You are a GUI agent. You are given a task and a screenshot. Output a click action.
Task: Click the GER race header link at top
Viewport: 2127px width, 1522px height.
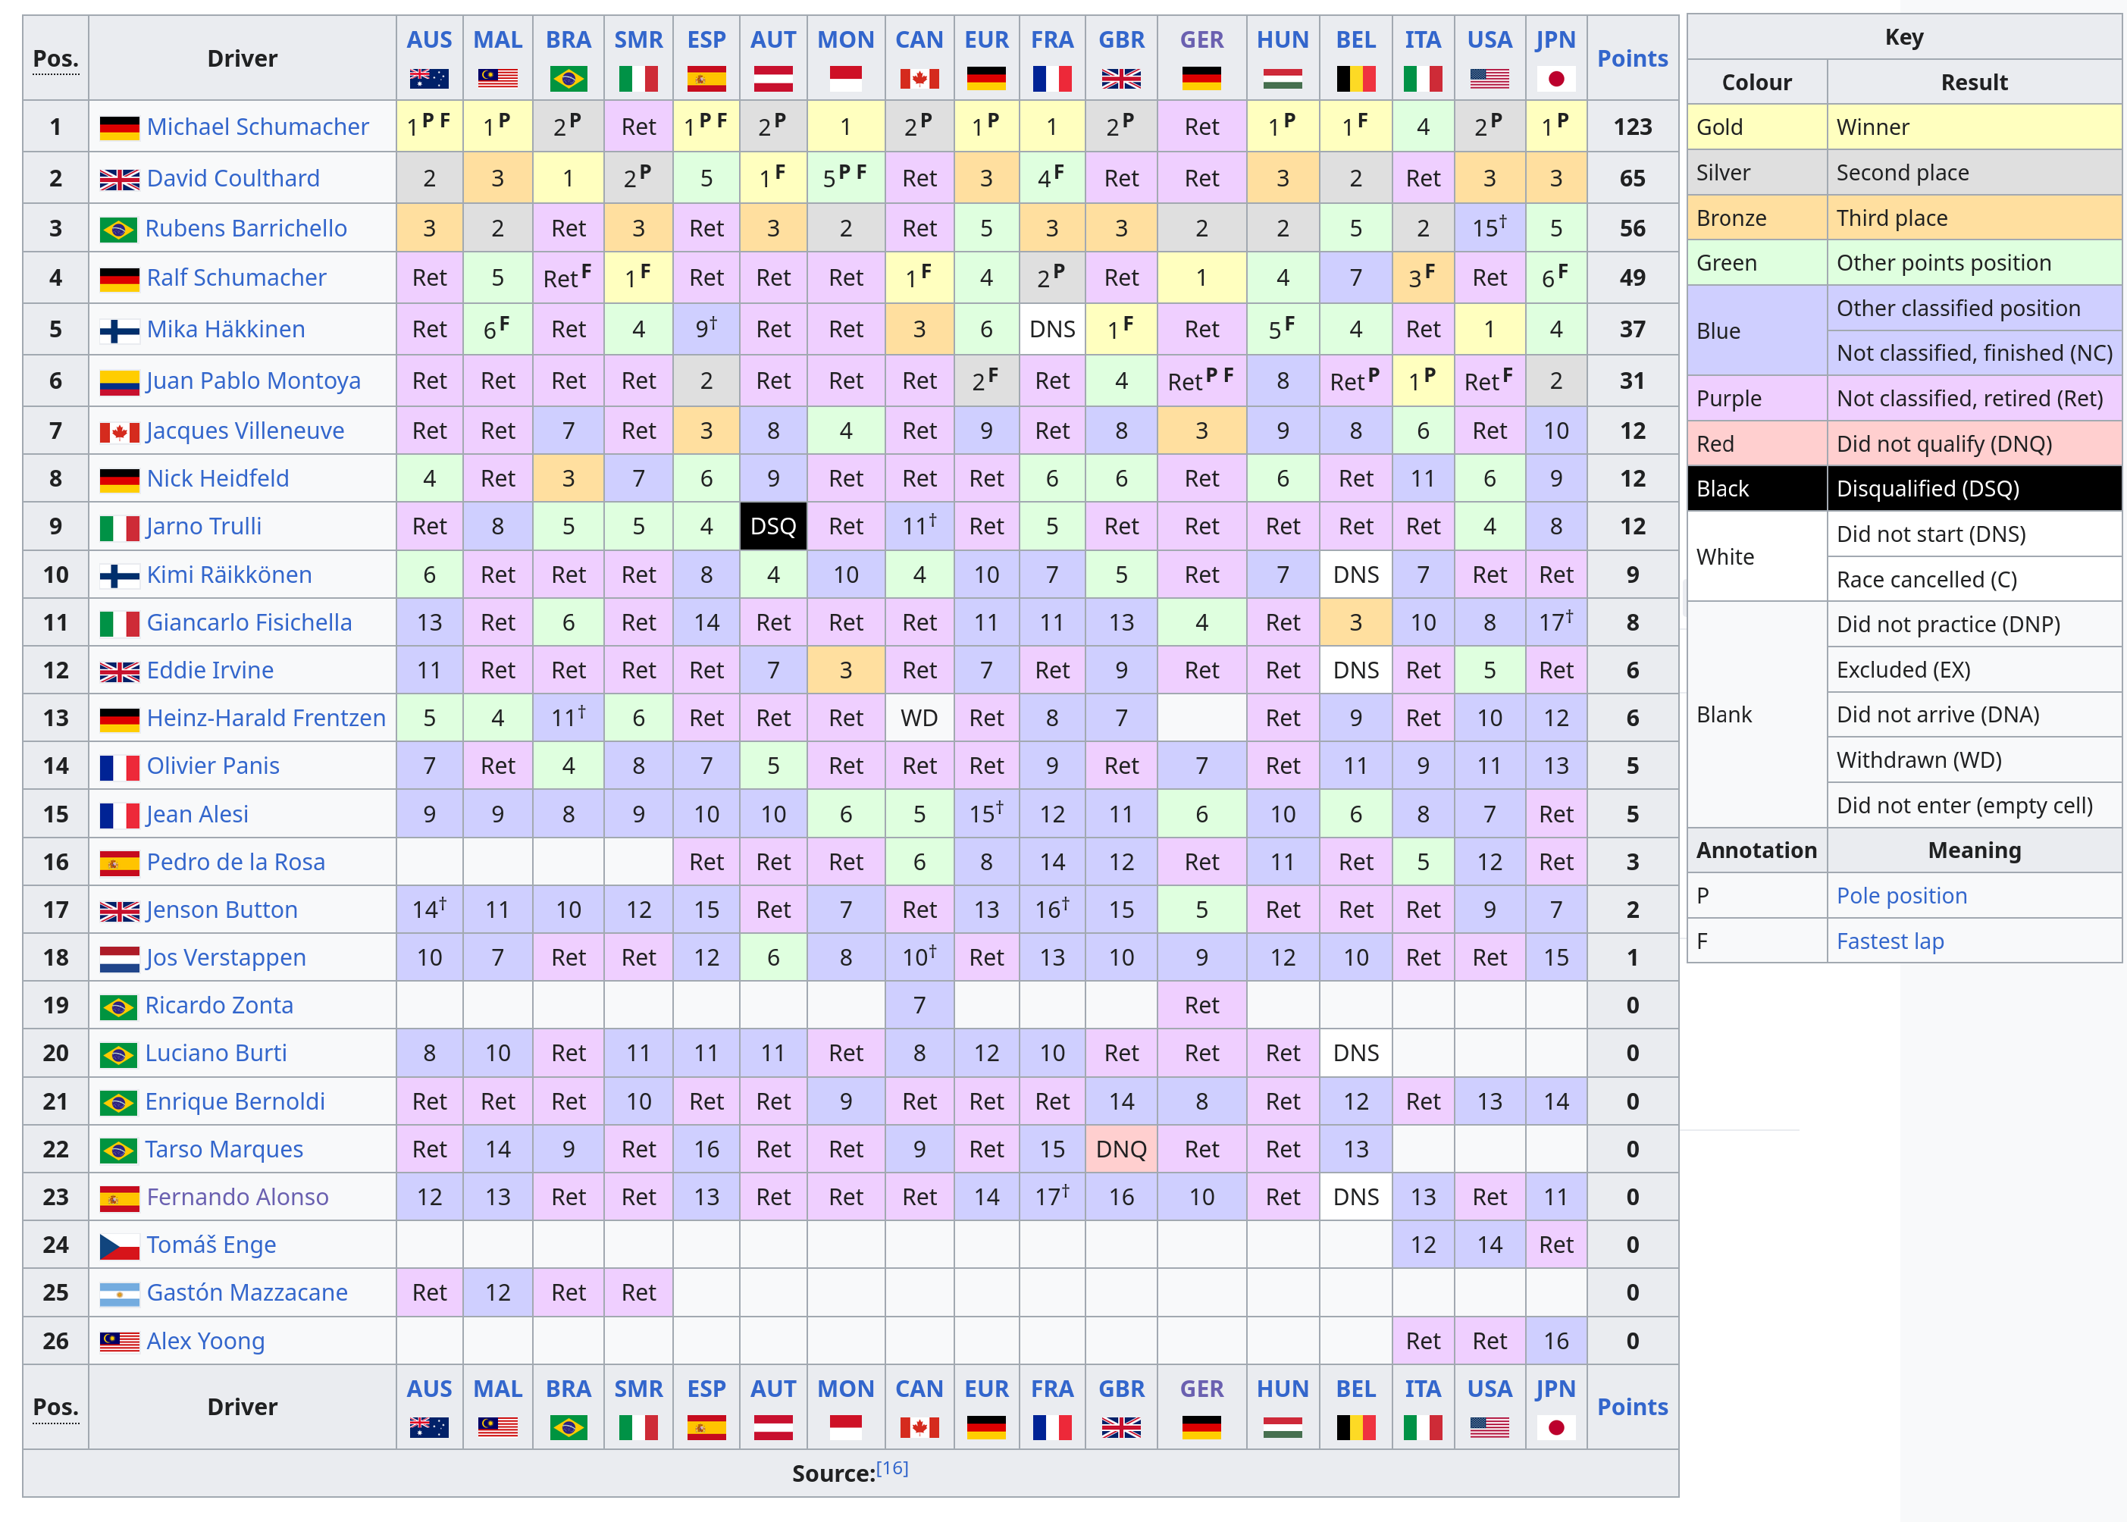1201,39
